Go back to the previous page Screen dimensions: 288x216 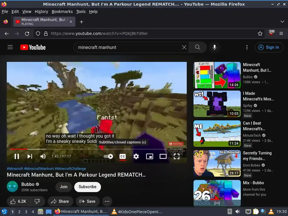coord(7,34)
